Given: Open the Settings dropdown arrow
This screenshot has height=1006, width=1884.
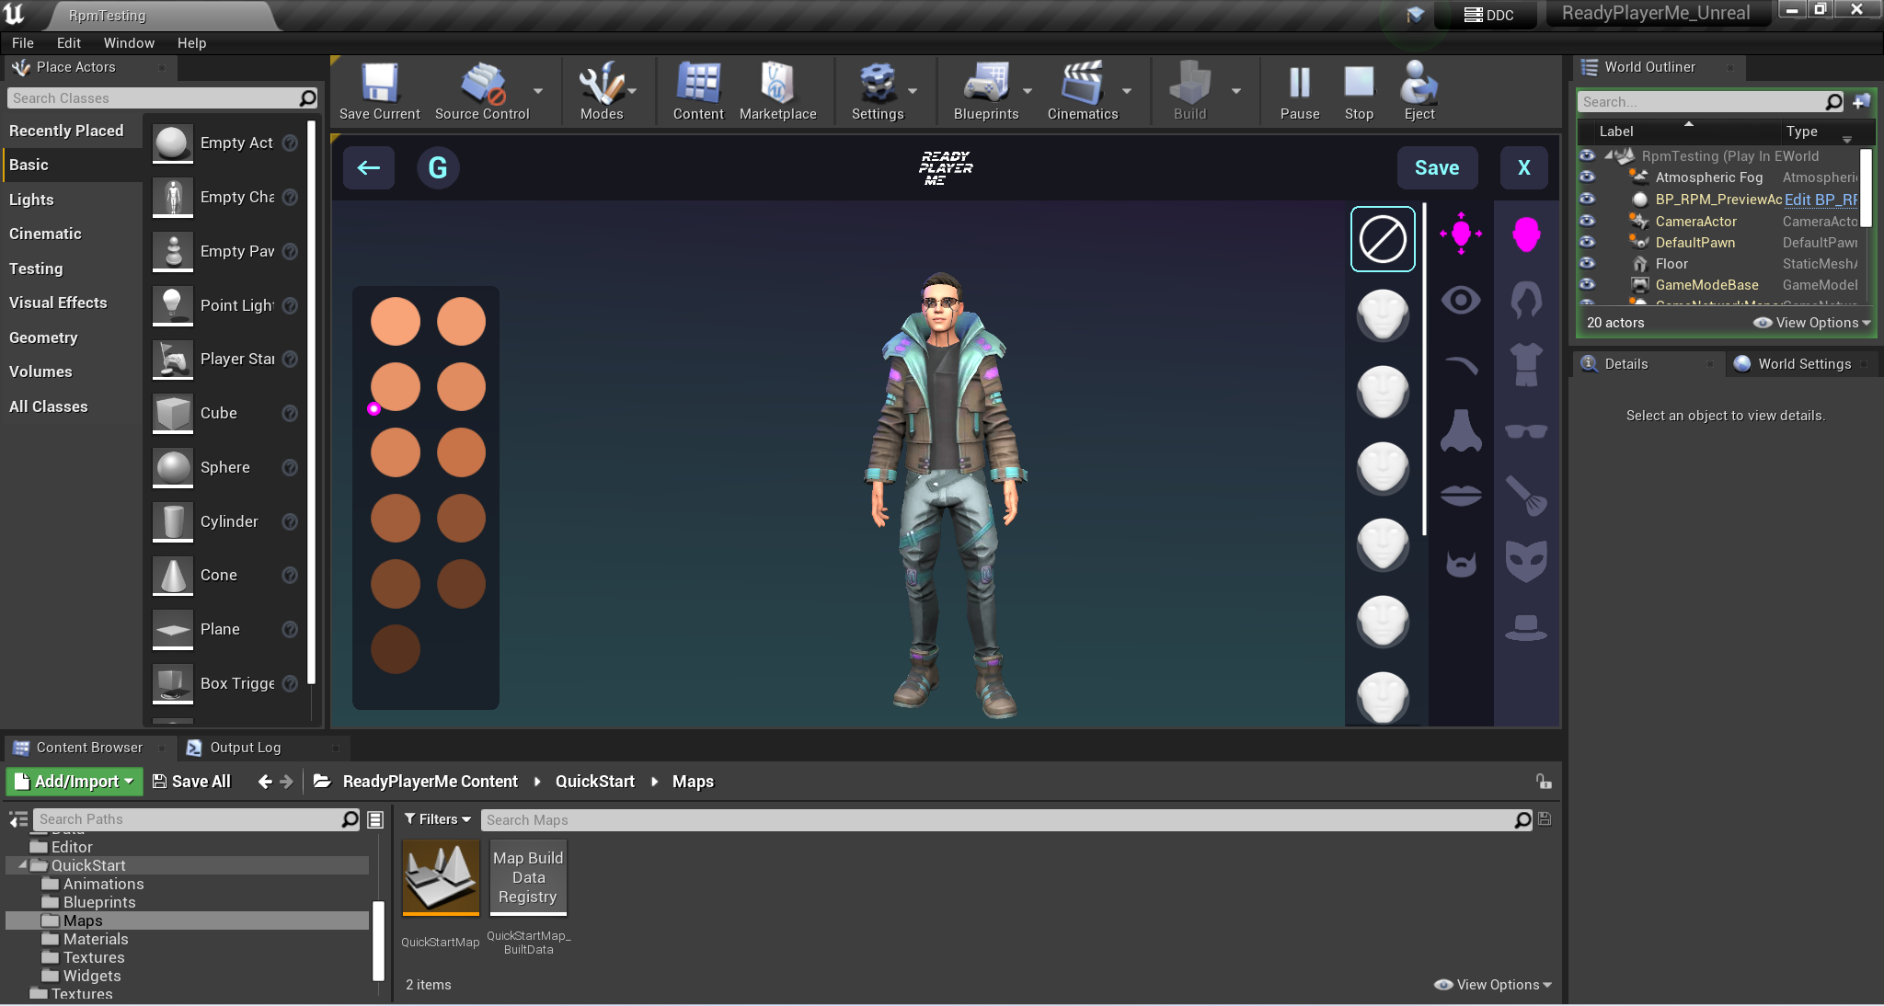Looking at the screenshot, I should coord(911,90).
